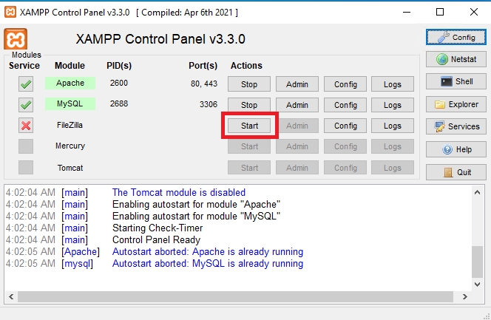Open Apache Config menu

click(345, 84)
